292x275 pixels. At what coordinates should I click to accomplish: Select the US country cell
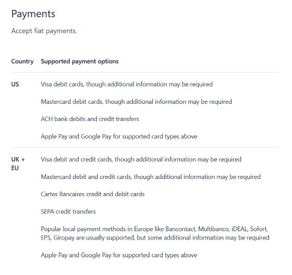pyautogui.click(x=15, y=84)
